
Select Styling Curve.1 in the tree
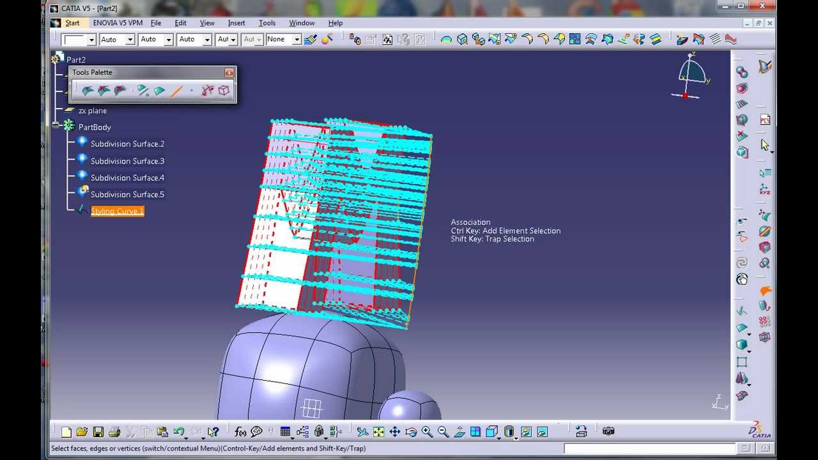click(117, 211)
